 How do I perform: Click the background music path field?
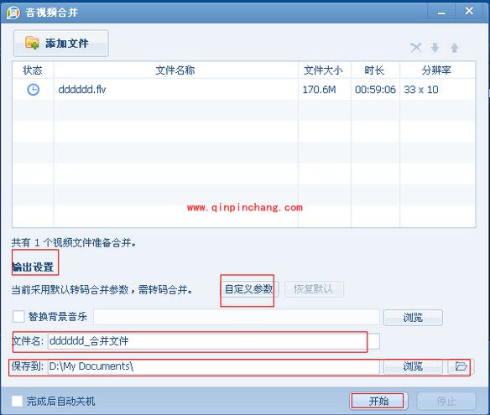point(237,317)
